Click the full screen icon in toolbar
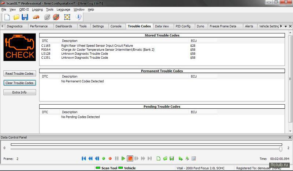The height and width of the screenshot is (171, 293). 67,17
